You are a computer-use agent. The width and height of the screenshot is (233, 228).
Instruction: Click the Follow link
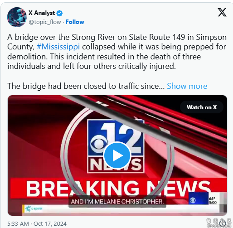75,22
